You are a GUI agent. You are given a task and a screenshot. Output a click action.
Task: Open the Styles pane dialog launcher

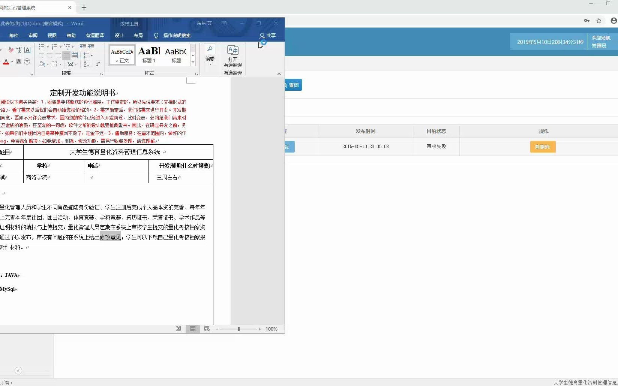coord(196,74)
